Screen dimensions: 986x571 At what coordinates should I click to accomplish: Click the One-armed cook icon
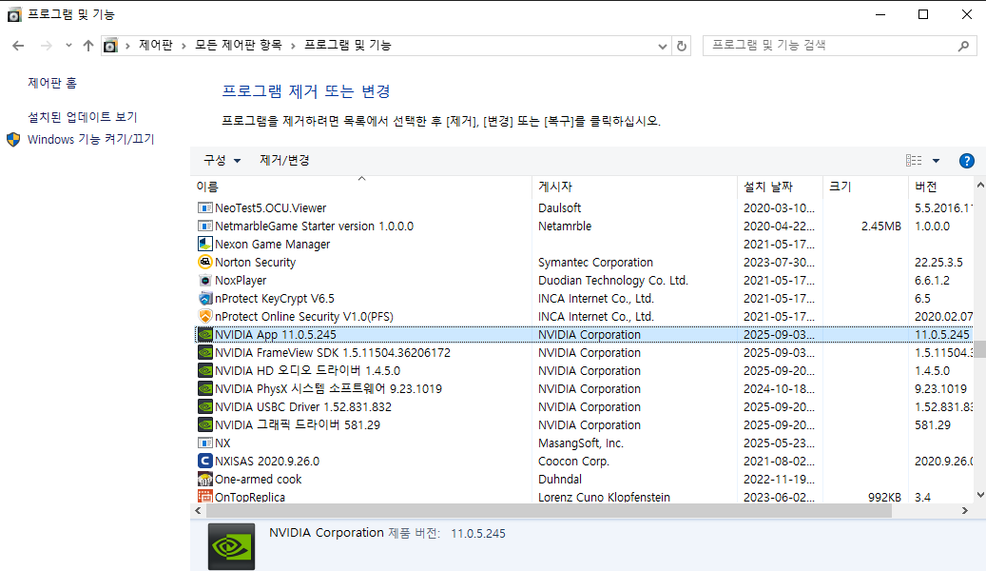tap(204, 479)
